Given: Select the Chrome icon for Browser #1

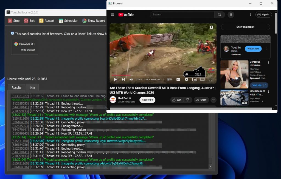Looking at the screenshot, I should [x=16, y=44].
